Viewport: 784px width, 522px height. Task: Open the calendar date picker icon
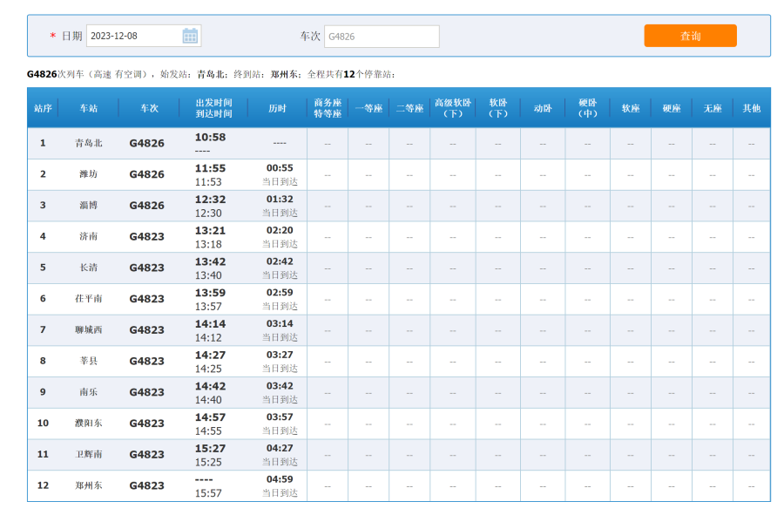190,36
